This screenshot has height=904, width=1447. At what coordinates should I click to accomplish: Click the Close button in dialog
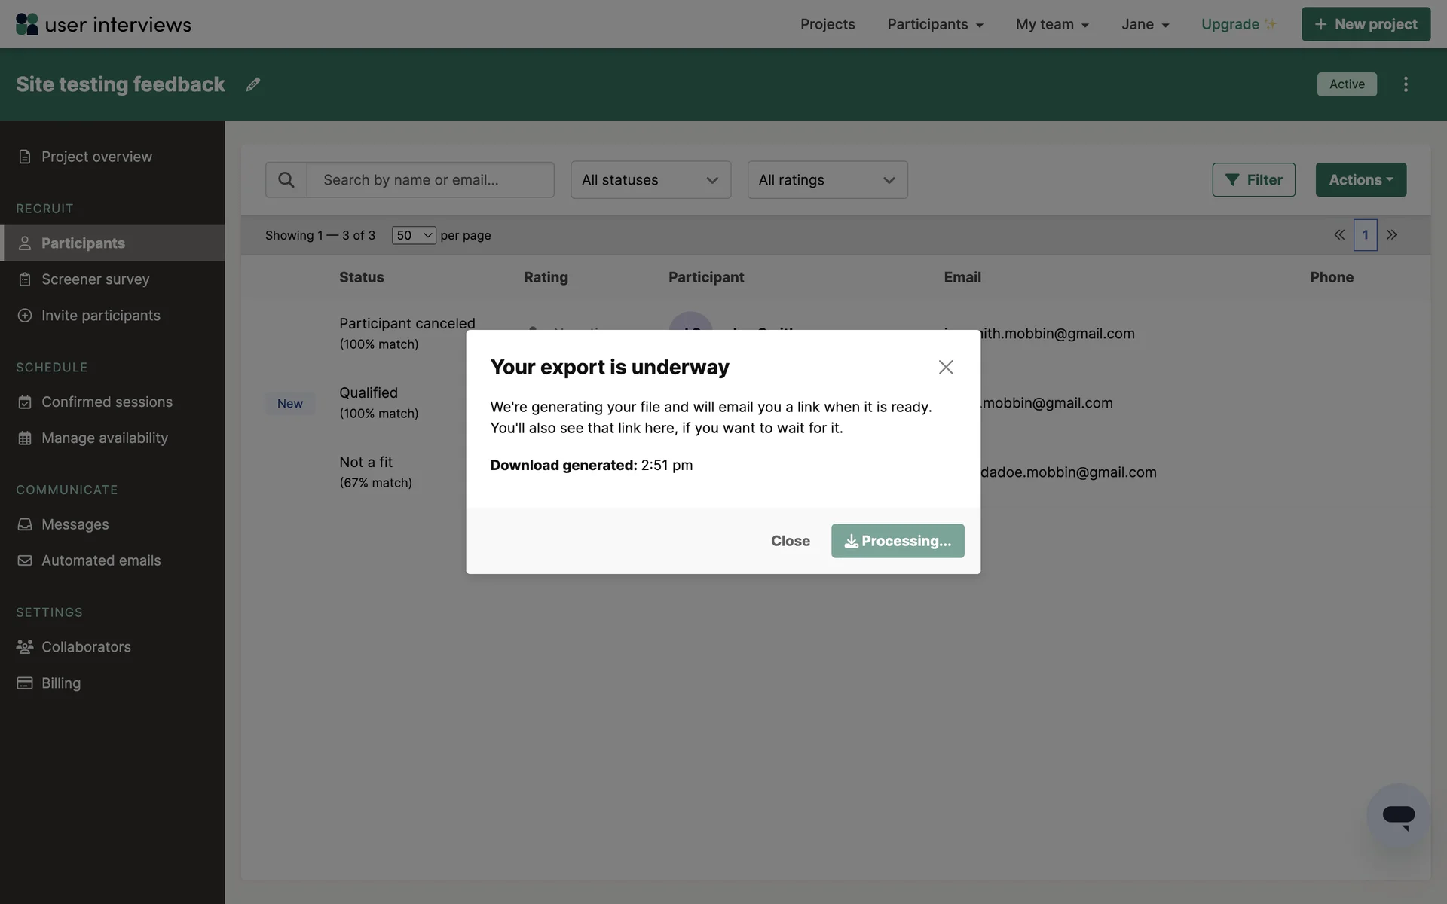[790, 541]
